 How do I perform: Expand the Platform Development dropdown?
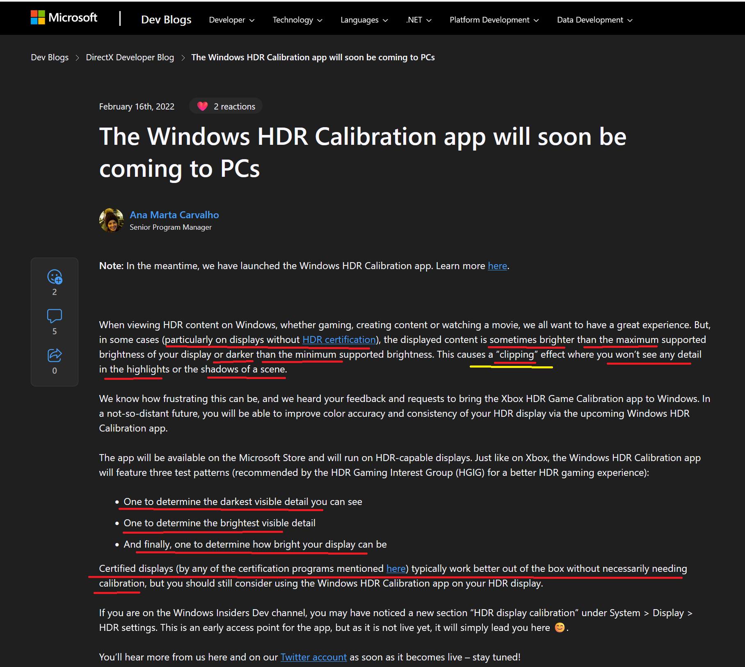[x=494, y=20]
